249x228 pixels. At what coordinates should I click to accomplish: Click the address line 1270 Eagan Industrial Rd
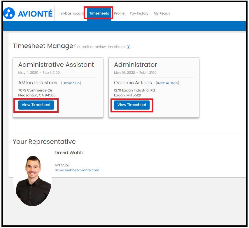tap(134, 90)
